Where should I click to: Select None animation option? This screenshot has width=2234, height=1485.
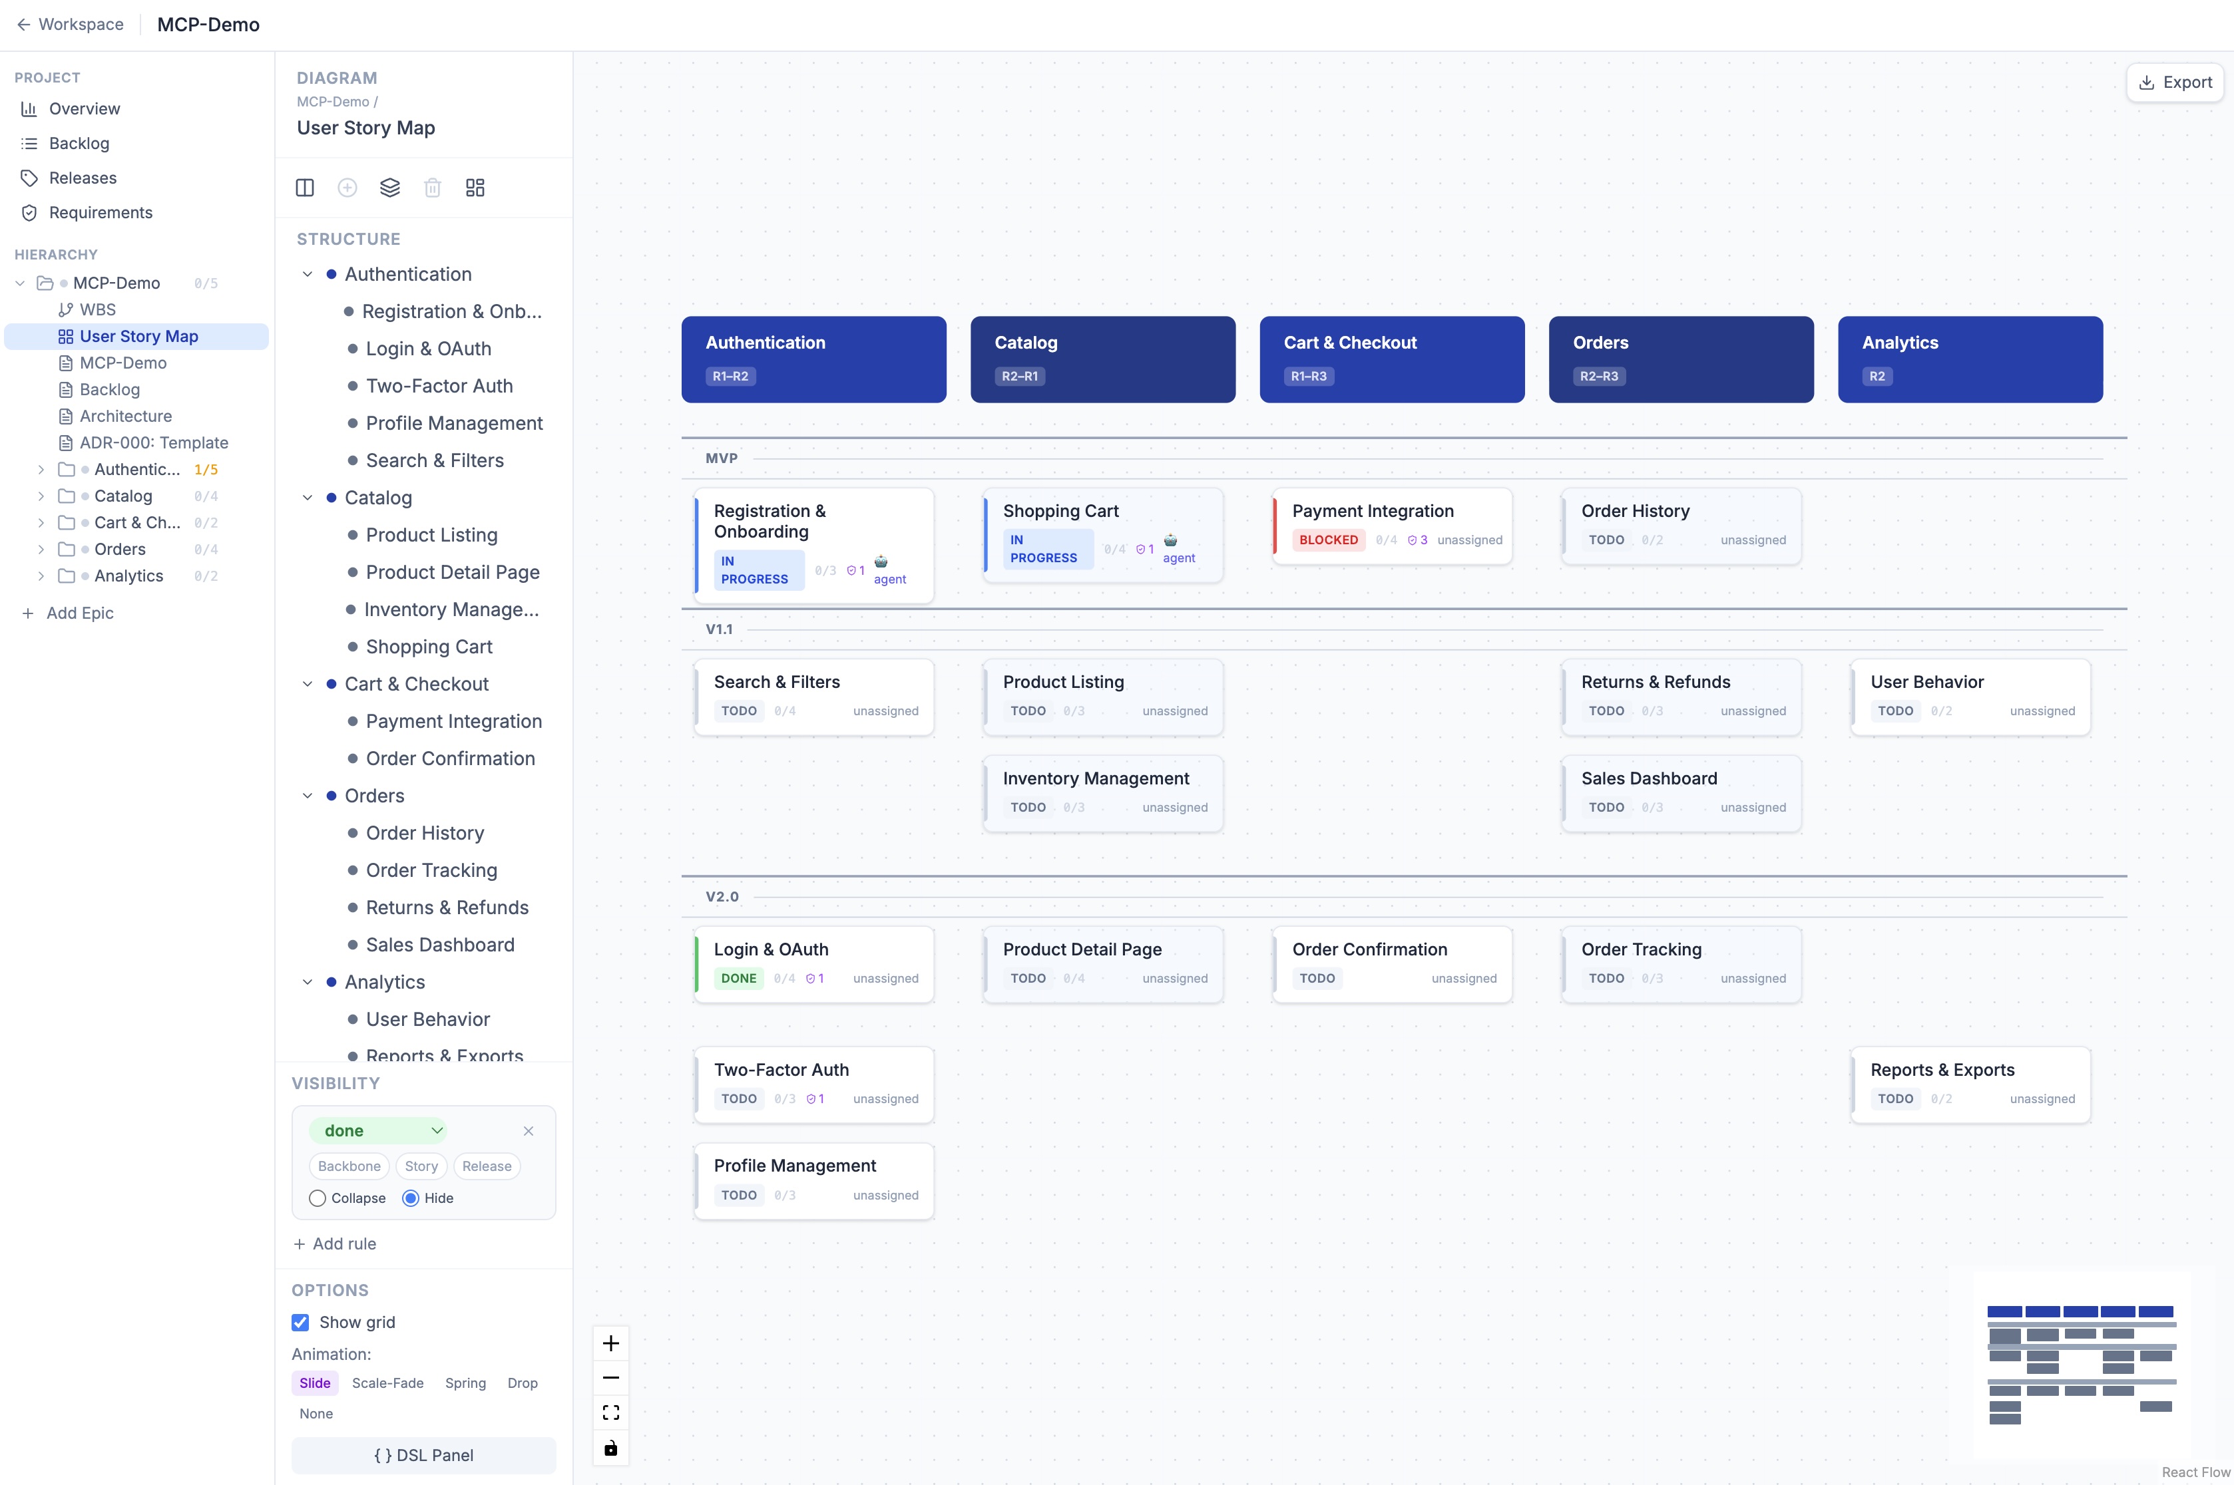point(316,1413)
